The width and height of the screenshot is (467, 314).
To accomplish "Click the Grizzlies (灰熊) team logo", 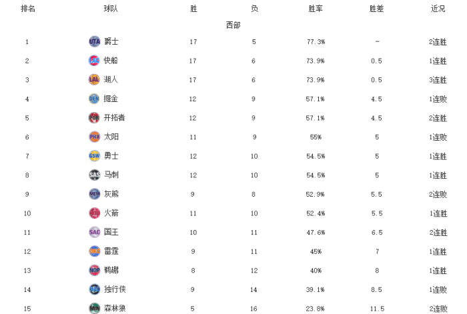I will pos(94,194).
